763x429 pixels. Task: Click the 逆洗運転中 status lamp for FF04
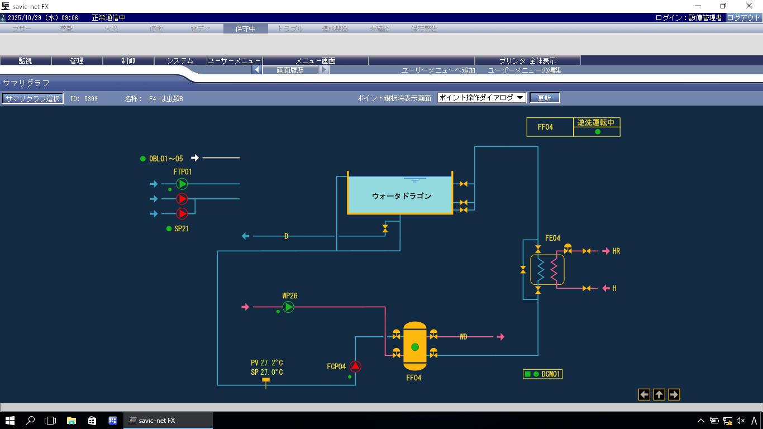pyautogui.click(x=597, y=132)
